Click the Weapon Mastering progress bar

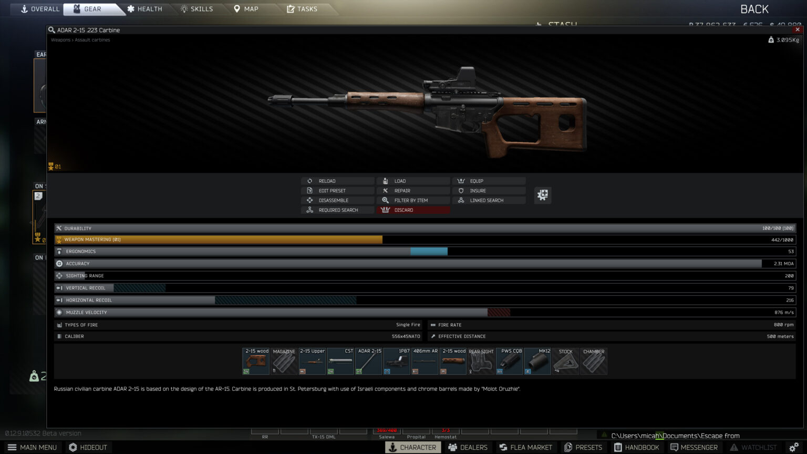click(425, 240)
